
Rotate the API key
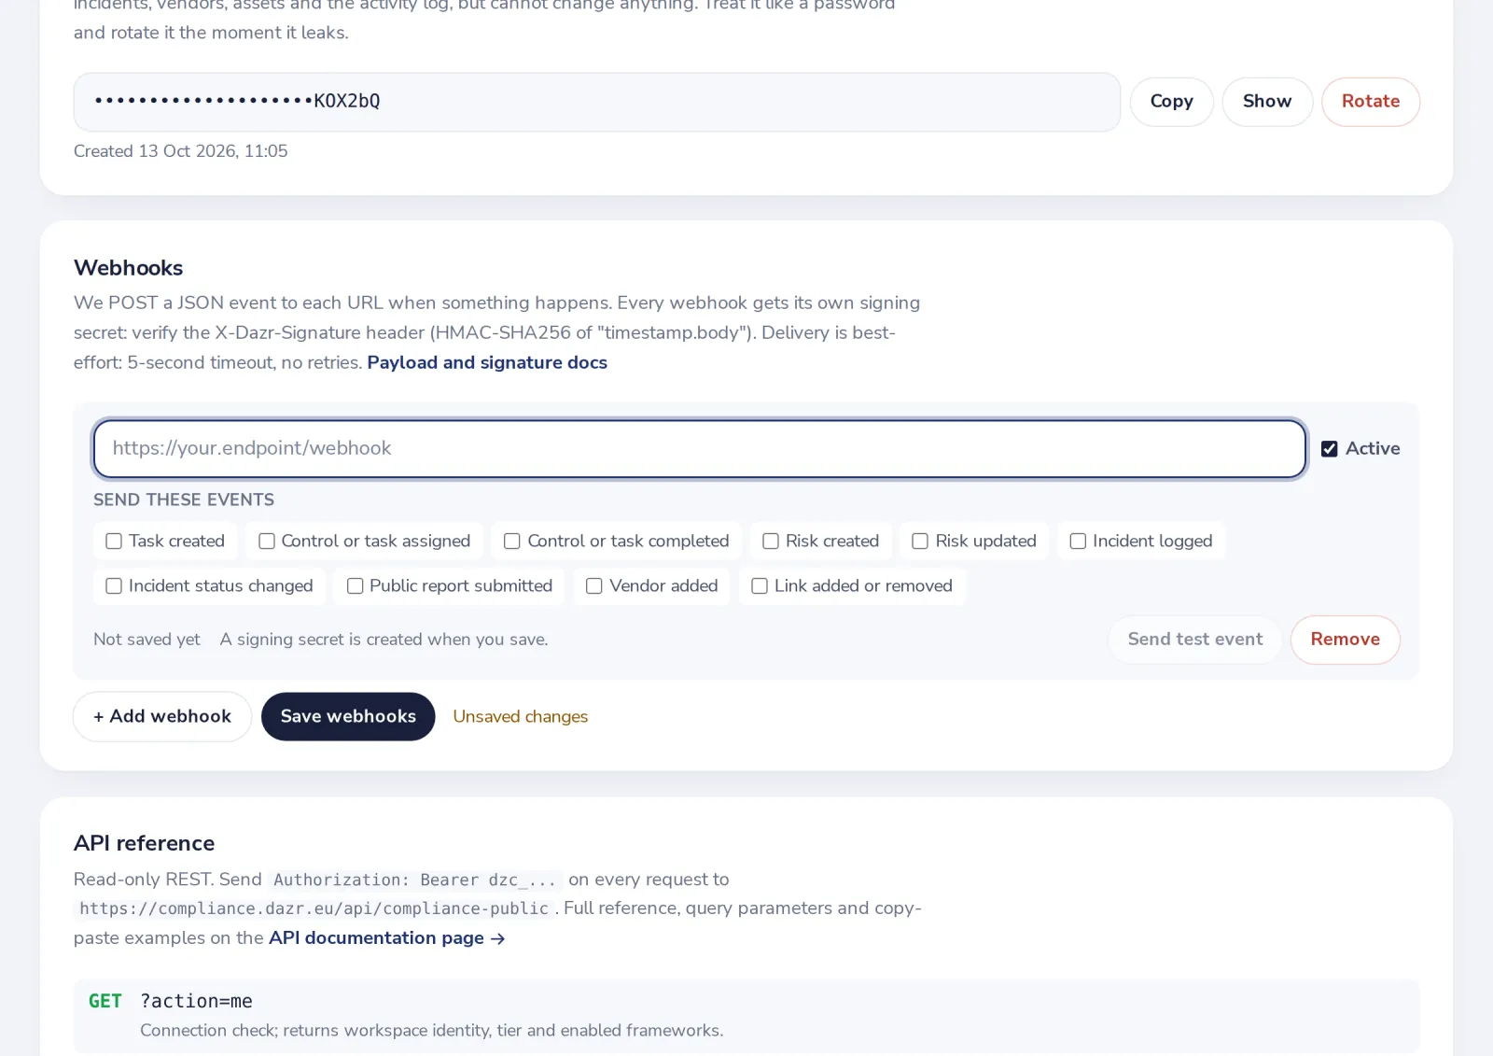pos(1371,102)
